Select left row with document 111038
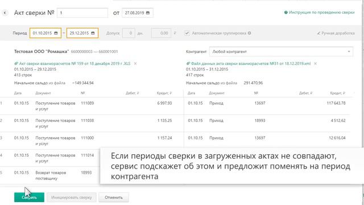Viewport: 364px width, 205px height. 92,124
